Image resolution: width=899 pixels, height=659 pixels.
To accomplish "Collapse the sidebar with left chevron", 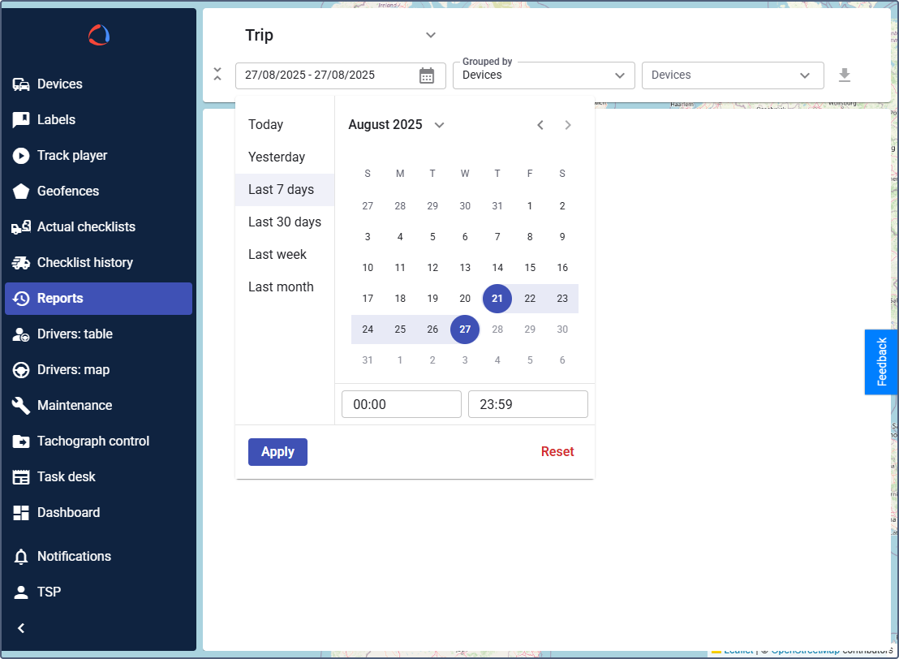I will pyautogui.click(x=21, y=628).
